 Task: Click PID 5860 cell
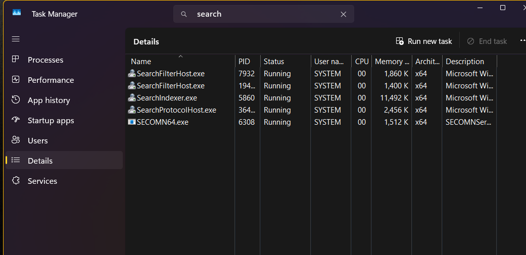(x=247, y=98)
